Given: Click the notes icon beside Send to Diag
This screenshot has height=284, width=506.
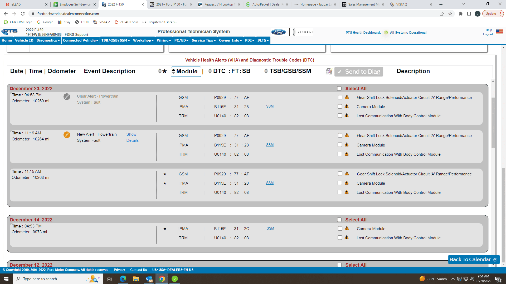Looking at the screenshot, I should pyautogui.click(x=329, y=72).
